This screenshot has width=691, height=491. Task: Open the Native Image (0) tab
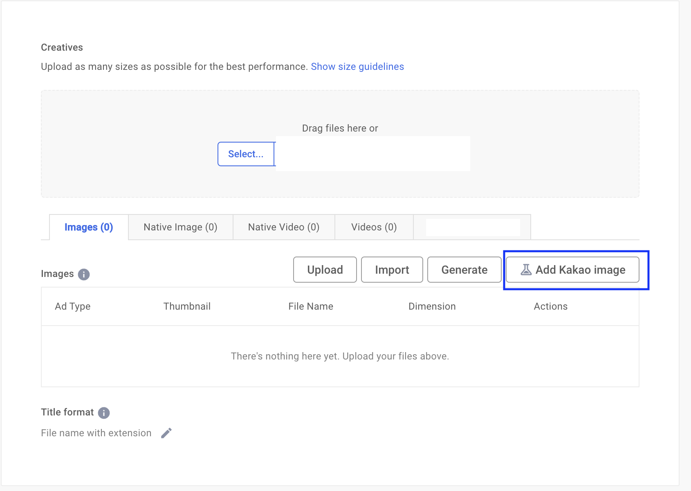[x=180, y=227]
